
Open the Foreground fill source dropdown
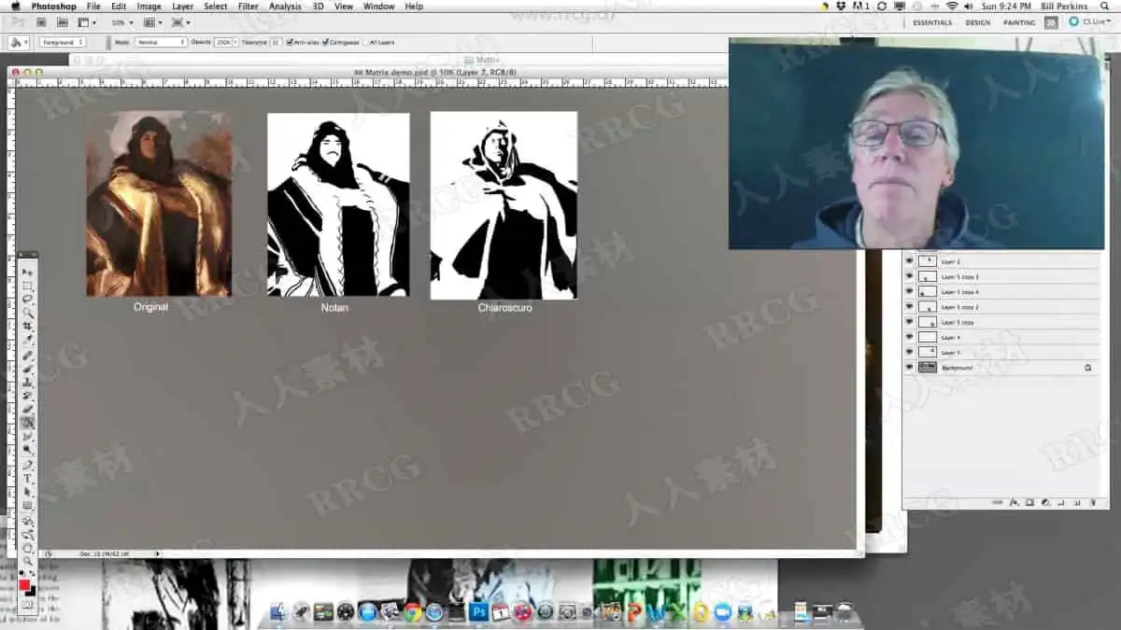tap(63, 42)
